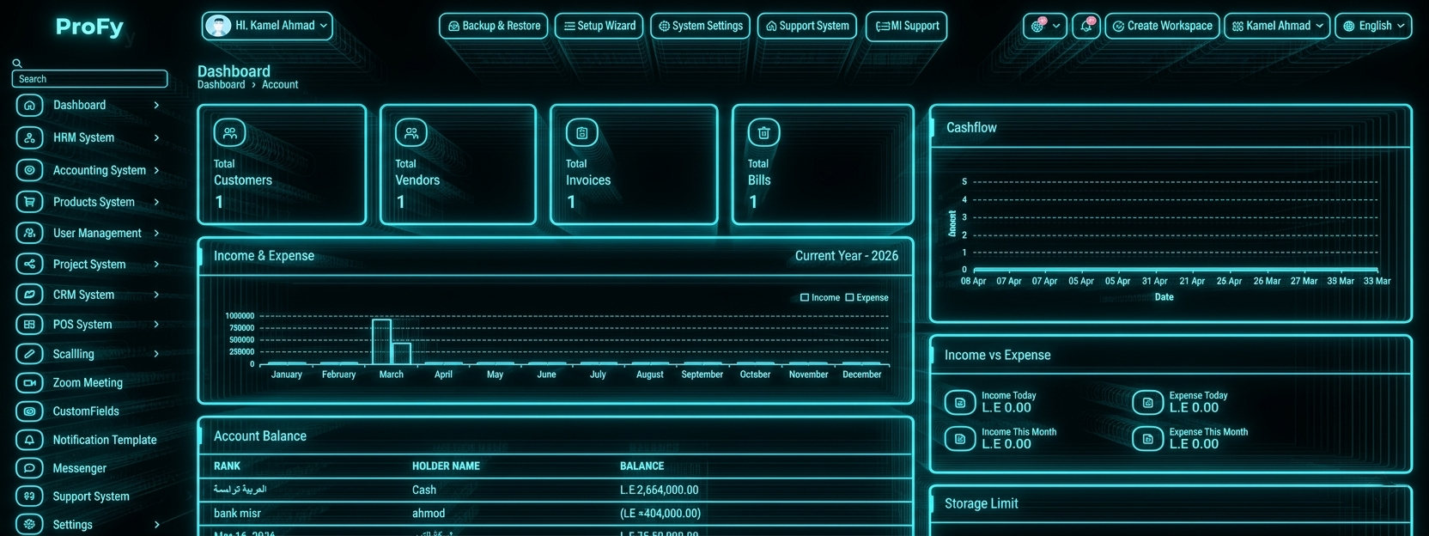Click the Create Workspace button
This screenshot has height=536, width=1429.
1162,26
